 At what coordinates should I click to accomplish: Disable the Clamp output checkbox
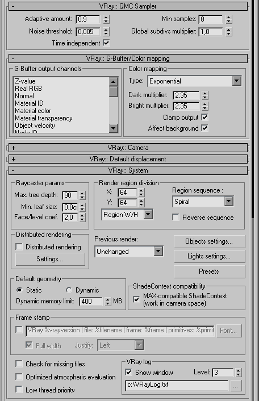[204, 118]
